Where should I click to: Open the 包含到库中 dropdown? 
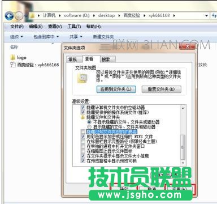point(46,37)
